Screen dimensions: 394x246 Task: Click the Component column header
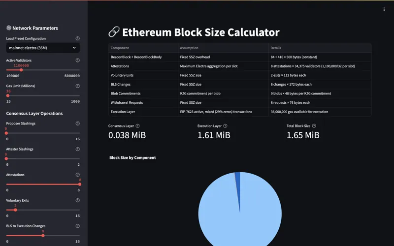click(x=143, y=48)
